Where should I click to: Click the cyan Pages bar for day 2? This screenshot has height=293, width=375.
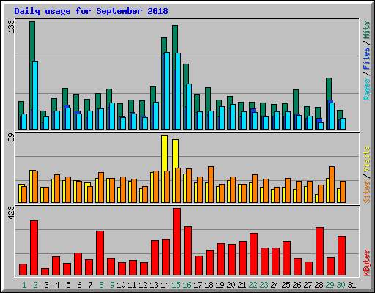coord(35,95)
